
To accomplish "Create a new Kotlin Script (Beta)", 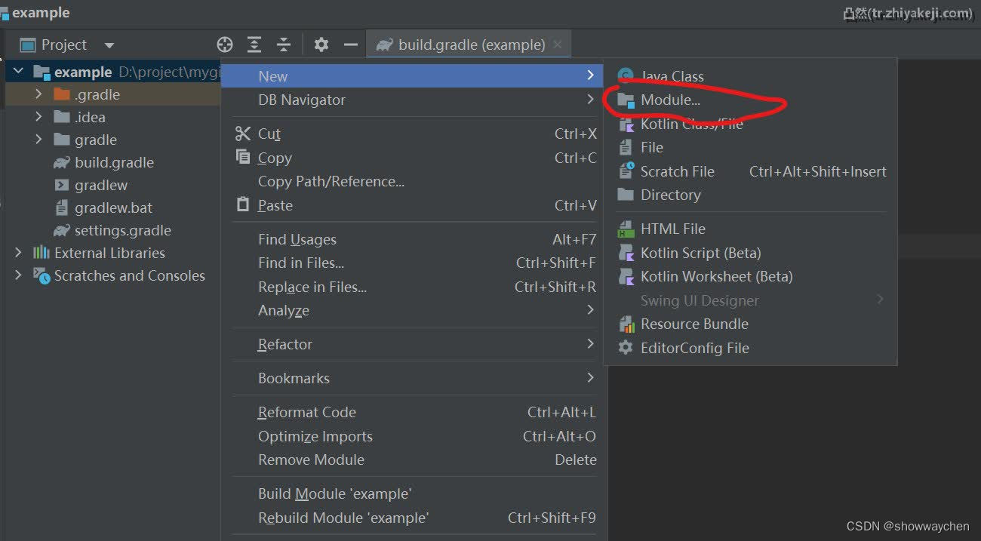I will click(751, 253).
